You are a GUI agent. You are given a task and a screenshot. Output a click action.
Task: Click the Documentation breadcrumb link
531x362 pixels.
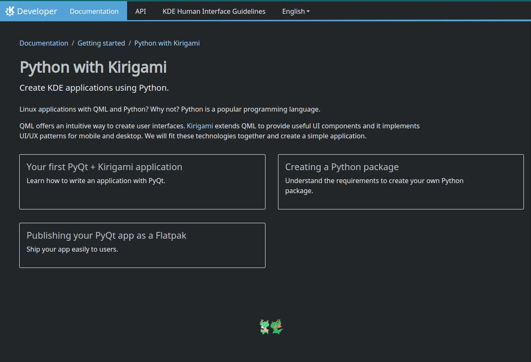pos(44,43)
